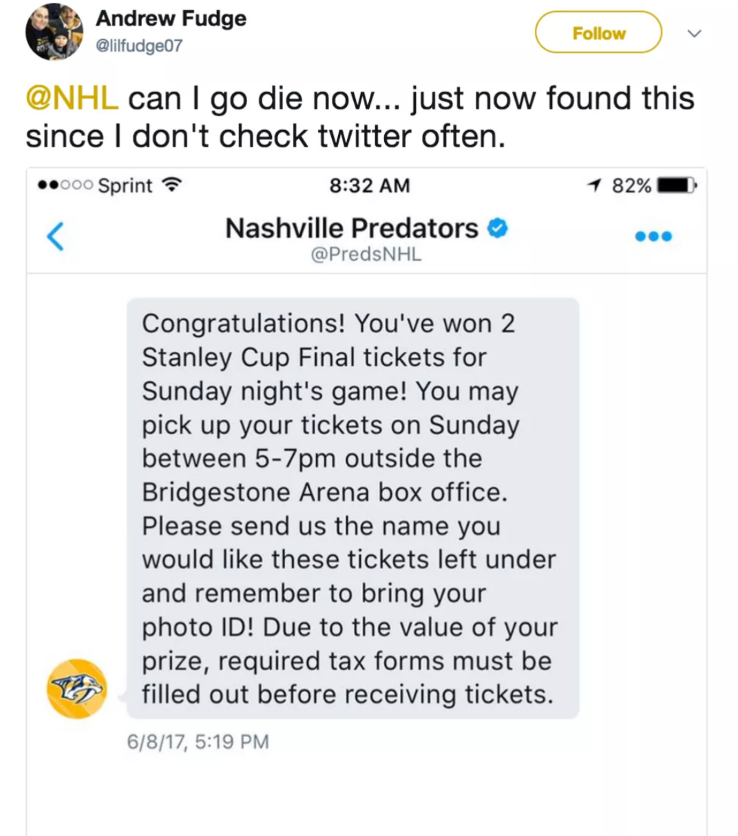Open Andrew Fudge's profile picture
This screenshot has width=738, height=836.
[54, 32]
